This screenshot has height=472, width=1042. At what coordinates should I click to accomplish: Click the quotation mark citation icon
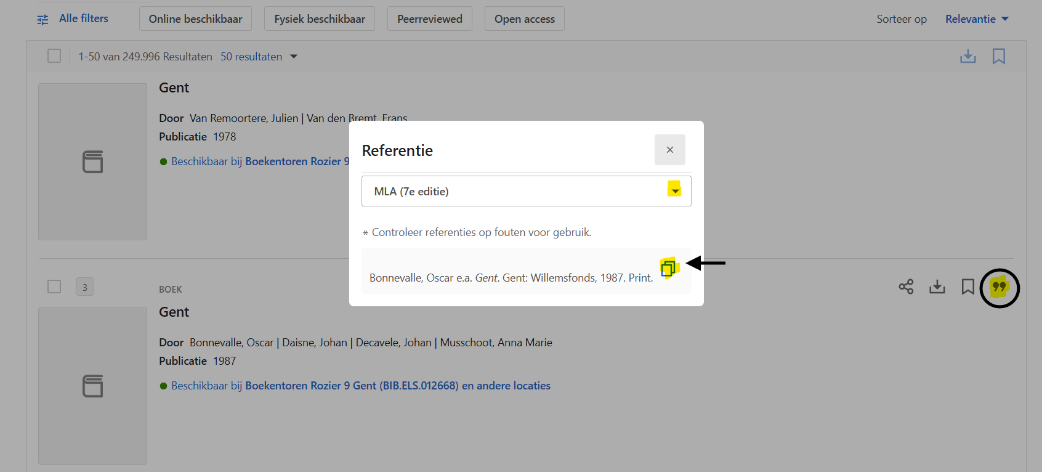pyautogui.click(x=999, y=287)
